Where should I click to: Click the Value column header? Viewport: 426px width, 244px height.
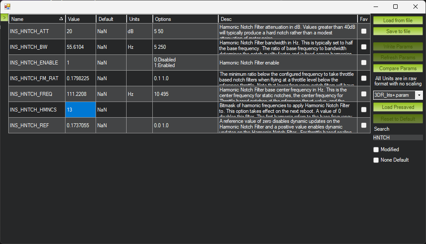tap(80, 19)
